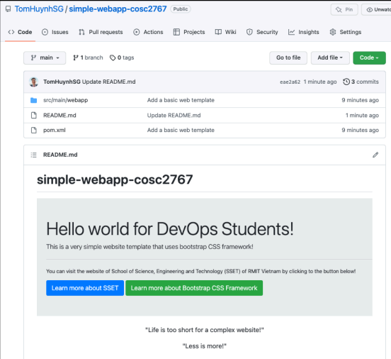Image resolution: width=391 pixels, height=359 pixels.
Task: Open the src/main/webapp folder
Action: coord(66,100)
